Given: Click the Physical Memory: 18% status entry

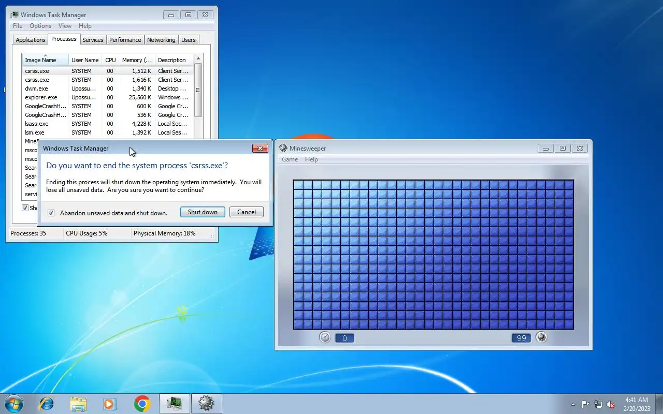Looking at the screenshot, I should click(x=165, y=233).
